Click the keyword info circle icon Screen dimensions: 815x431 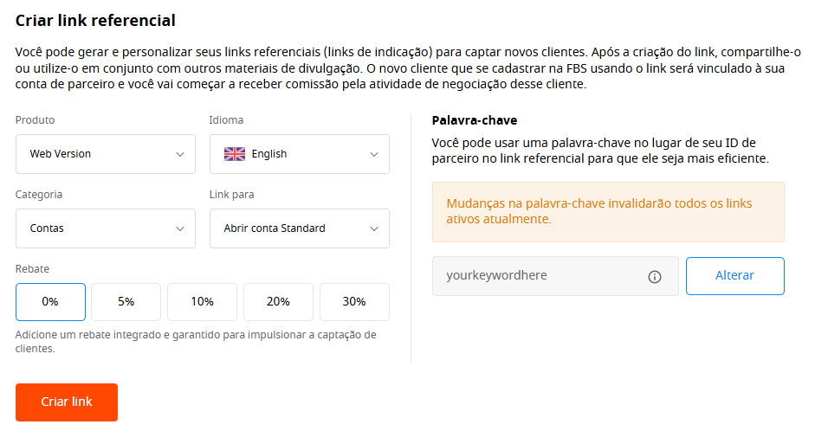(655, 277)
